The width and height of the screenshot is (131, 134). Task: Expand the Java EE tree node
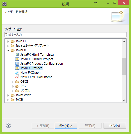point(8,41)
